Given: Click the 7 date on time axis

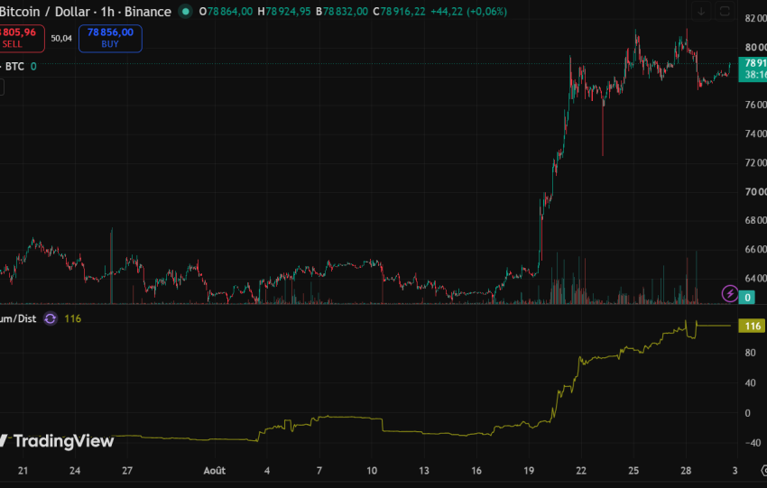Looking at the screenshot, I should click(x=319, y=470).
